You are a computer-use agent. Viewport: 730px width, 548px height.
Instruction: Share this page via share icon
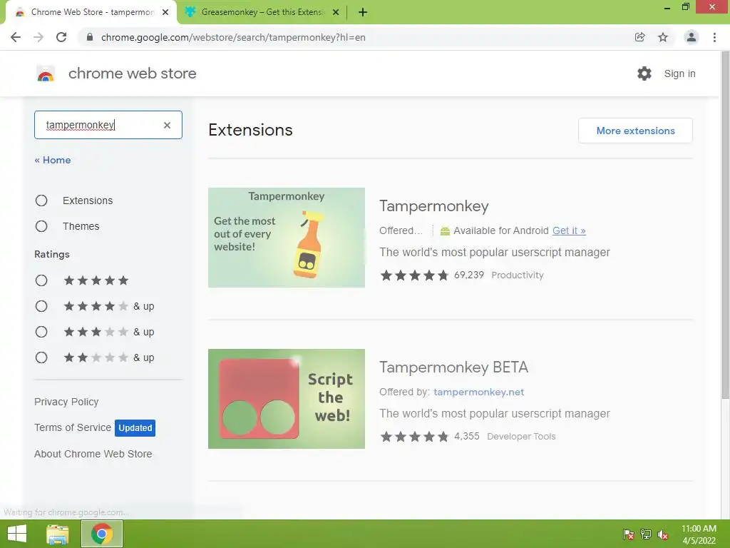[x=639, y=37]
